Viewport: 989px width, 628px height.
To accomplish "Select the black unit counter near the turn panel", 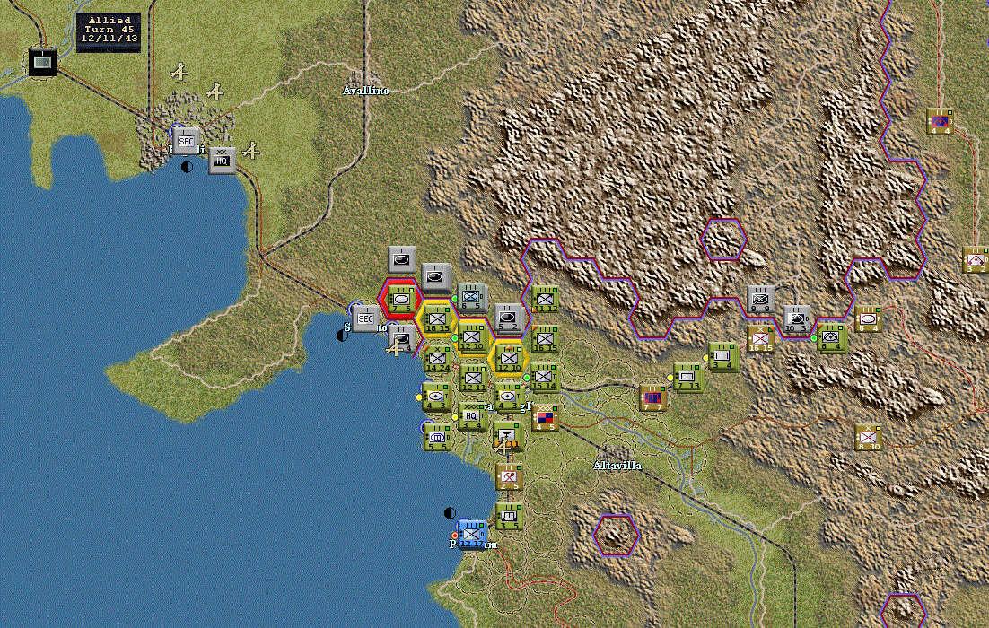I will point(43,63).
